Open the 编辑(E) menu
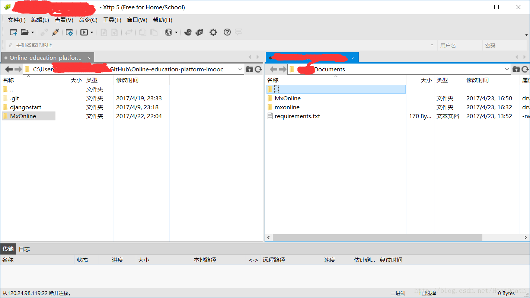Screen dimensions: 530x298 tap(40, 20)
